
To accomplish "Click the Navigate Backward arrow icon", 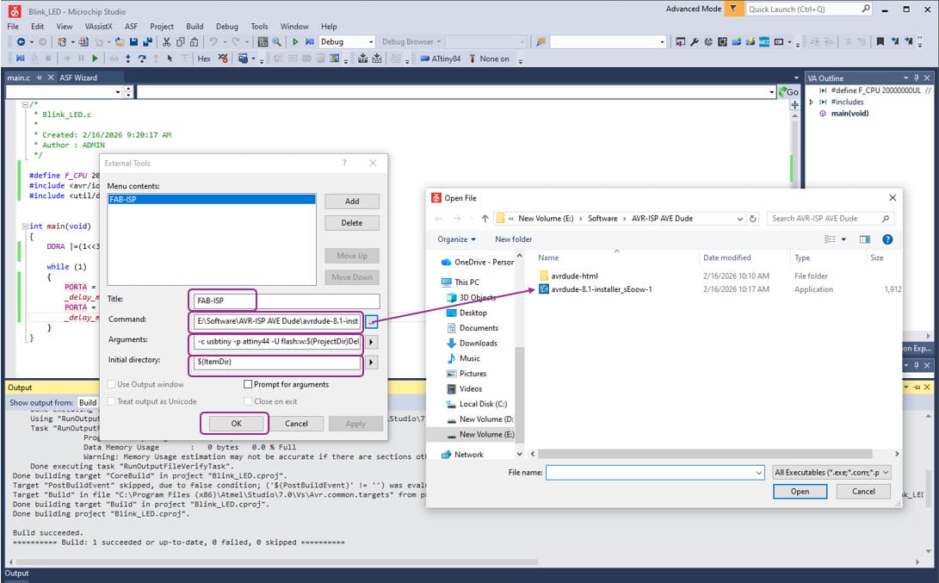I will coord(21,42).
